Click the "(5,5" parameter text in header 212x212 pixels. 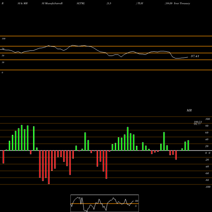109,3
